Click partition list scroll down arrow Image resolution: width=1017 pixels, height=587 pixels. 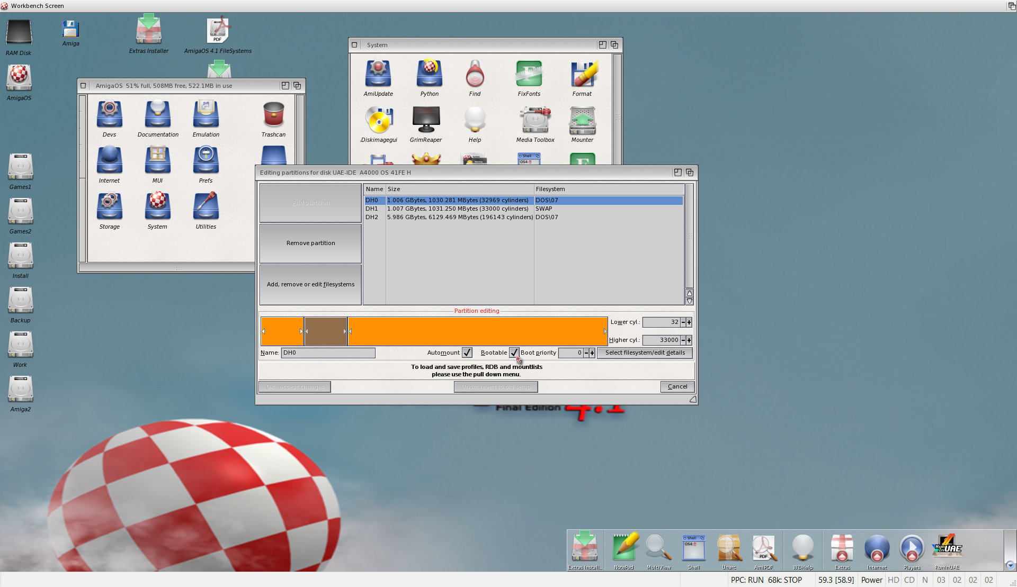point(690,301)
